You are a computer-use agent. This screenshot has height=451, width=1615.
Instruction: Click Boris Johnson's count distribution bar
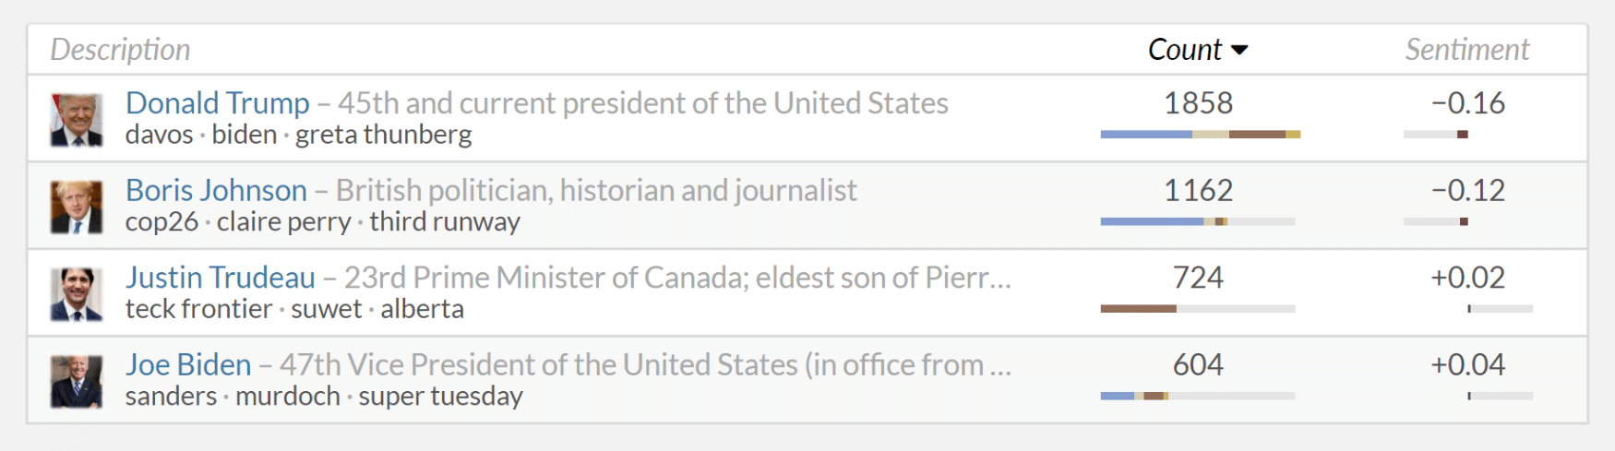click(1198, 221)
